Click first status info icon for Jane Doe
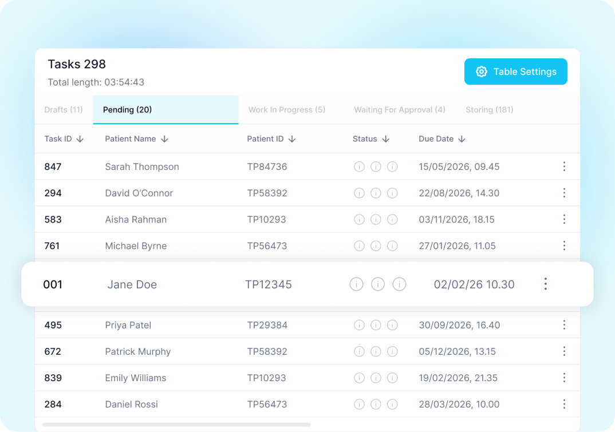 tap(356, 284)
